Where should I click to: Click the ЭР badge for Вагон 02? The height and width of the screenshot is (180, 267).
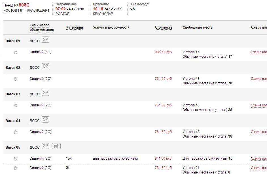click(45, 67)
